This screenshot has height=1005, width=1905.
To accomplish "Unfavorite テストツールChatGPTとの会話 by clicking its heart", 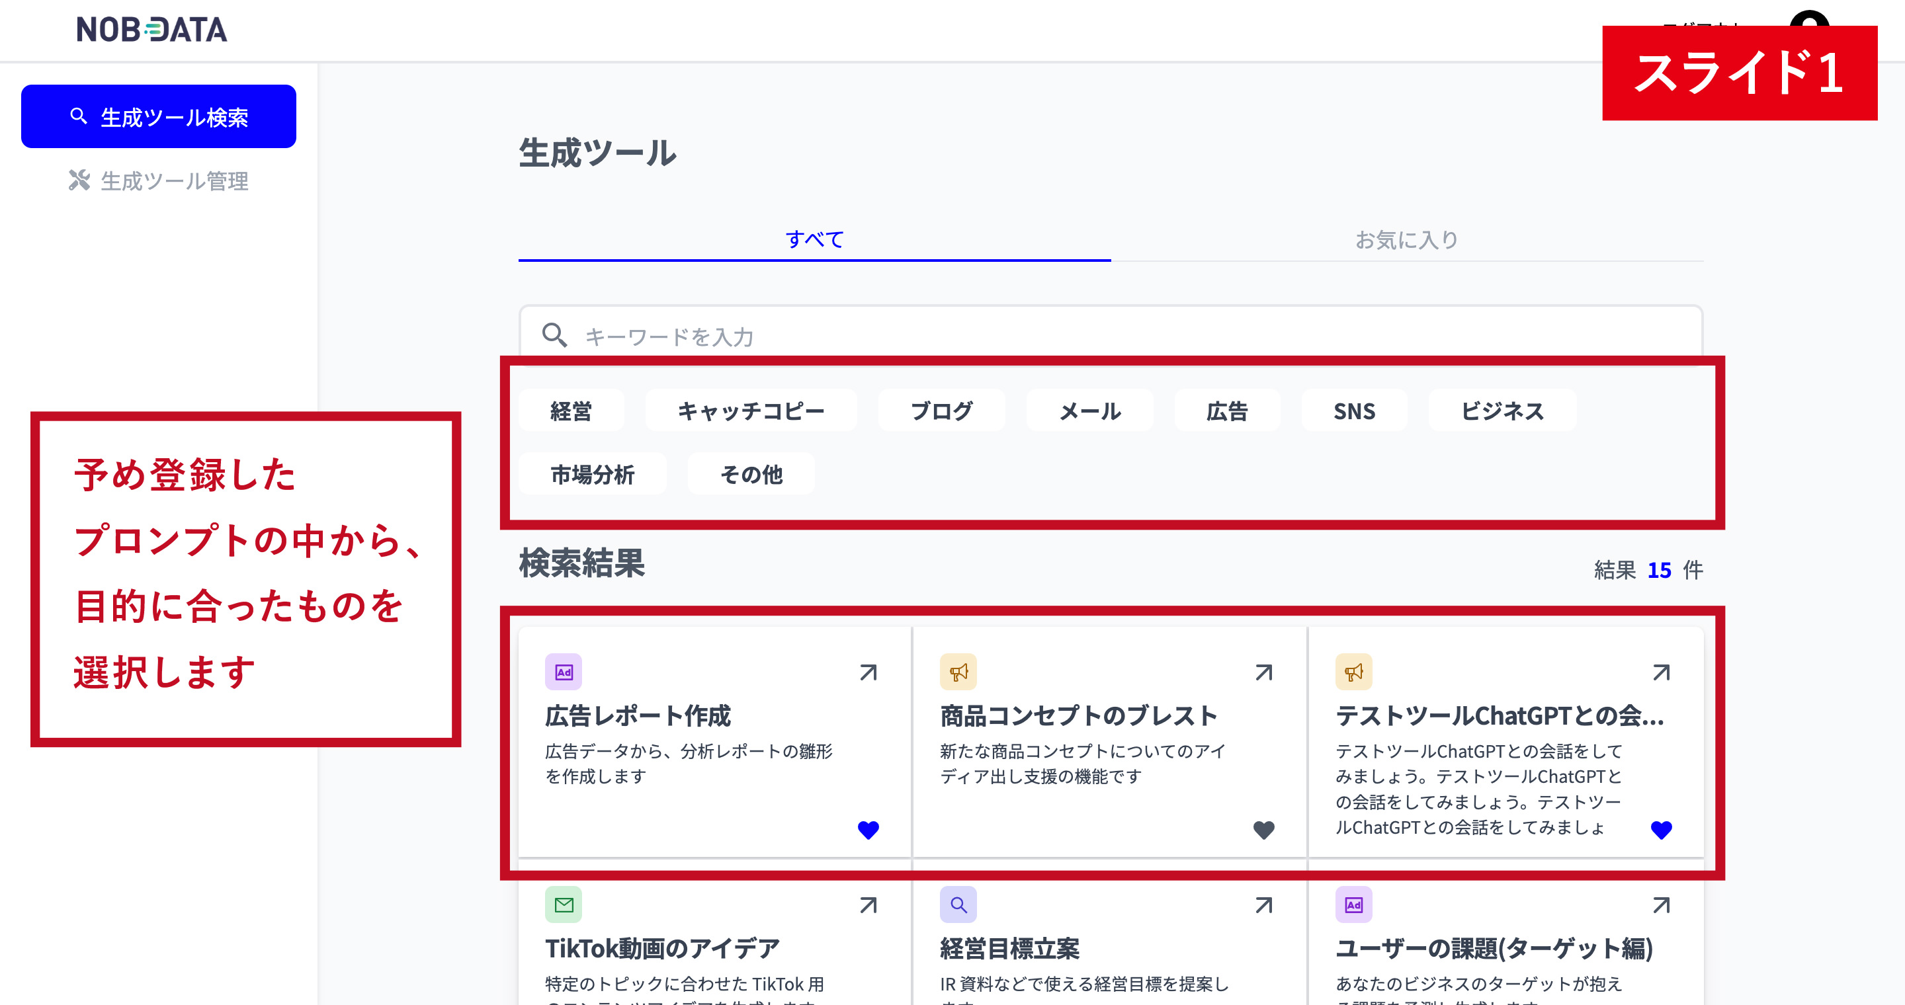I will click(x=1661, y=830).
